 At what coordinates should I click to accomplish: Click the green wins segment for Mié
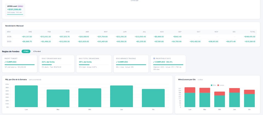point(219,101)
